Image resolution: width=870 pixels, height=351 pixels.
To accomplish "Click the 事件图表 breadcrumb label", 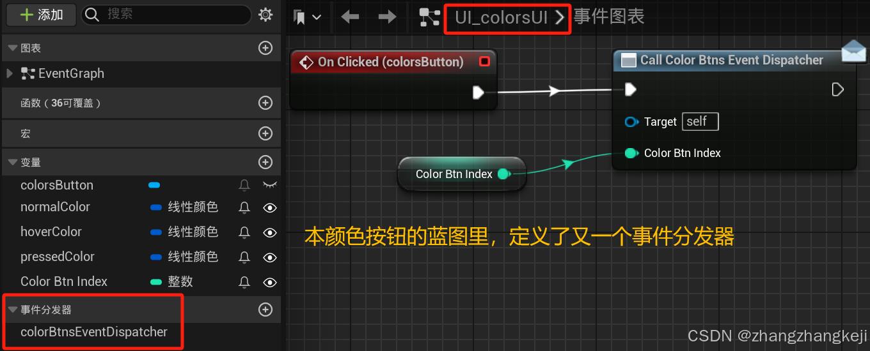I will click(609, 17).
